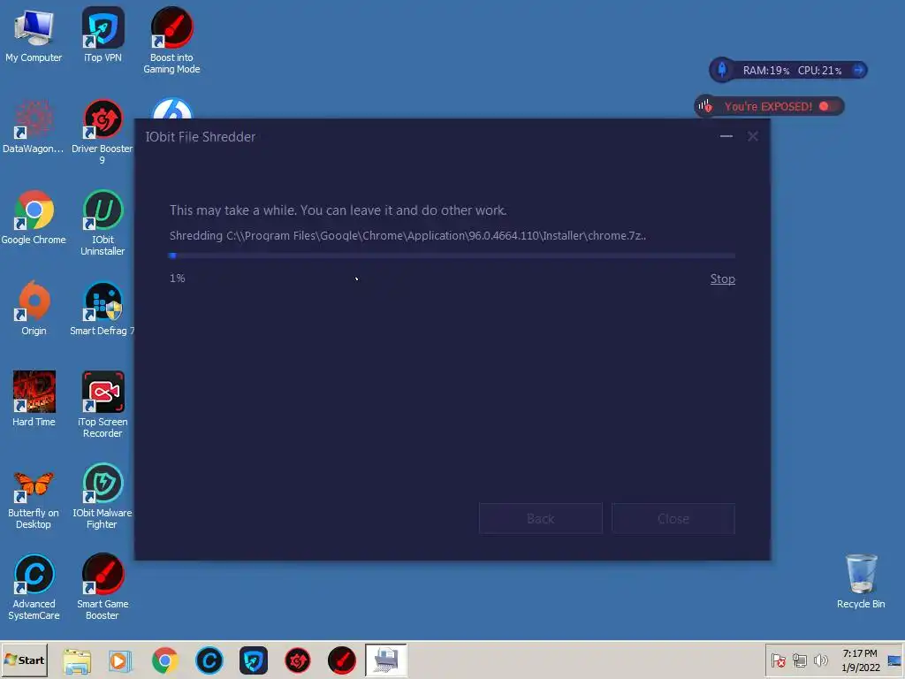This screenshot has height=679, width=905.
Task: Open the Recycle Bin
Action: click(x=861, y=581)
